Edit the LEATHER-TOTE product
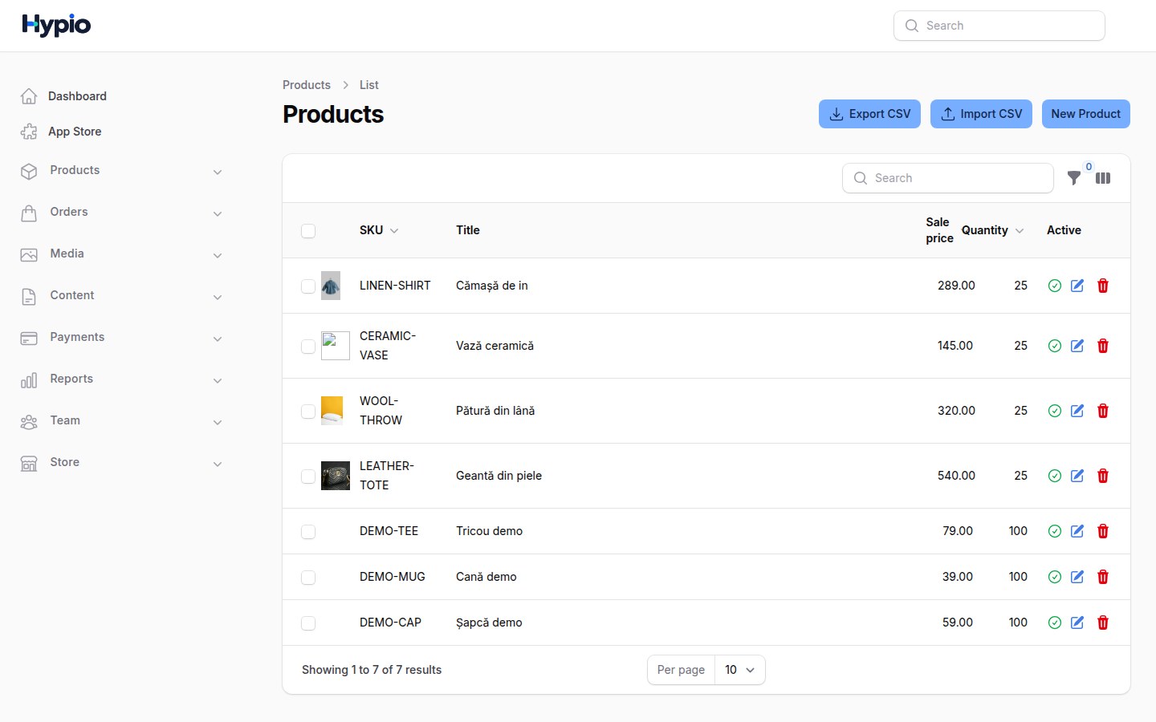The width and height of the screenshot is (1156, 722). point(1077,476)
